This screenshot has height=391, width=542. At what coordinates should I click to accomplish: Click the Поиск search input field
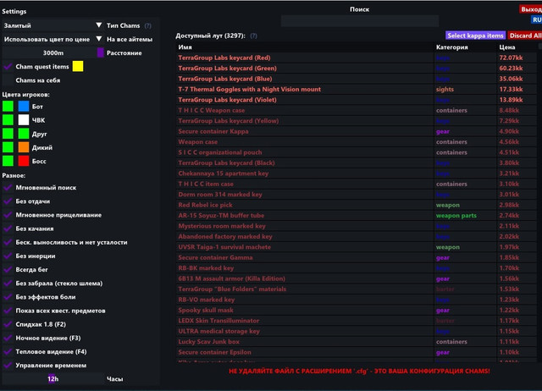tap(359, 20)
